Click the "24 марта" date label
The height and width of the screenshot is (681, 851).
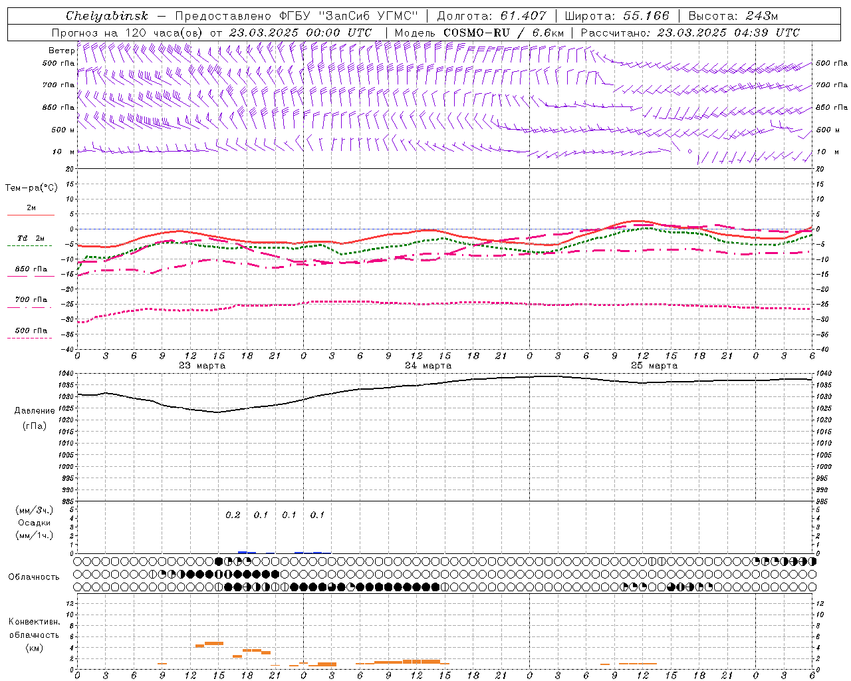coord(428,366)
